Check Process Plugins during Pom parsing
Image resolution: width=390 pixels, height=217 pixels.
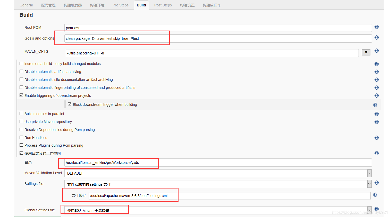[x=21, y=145]
